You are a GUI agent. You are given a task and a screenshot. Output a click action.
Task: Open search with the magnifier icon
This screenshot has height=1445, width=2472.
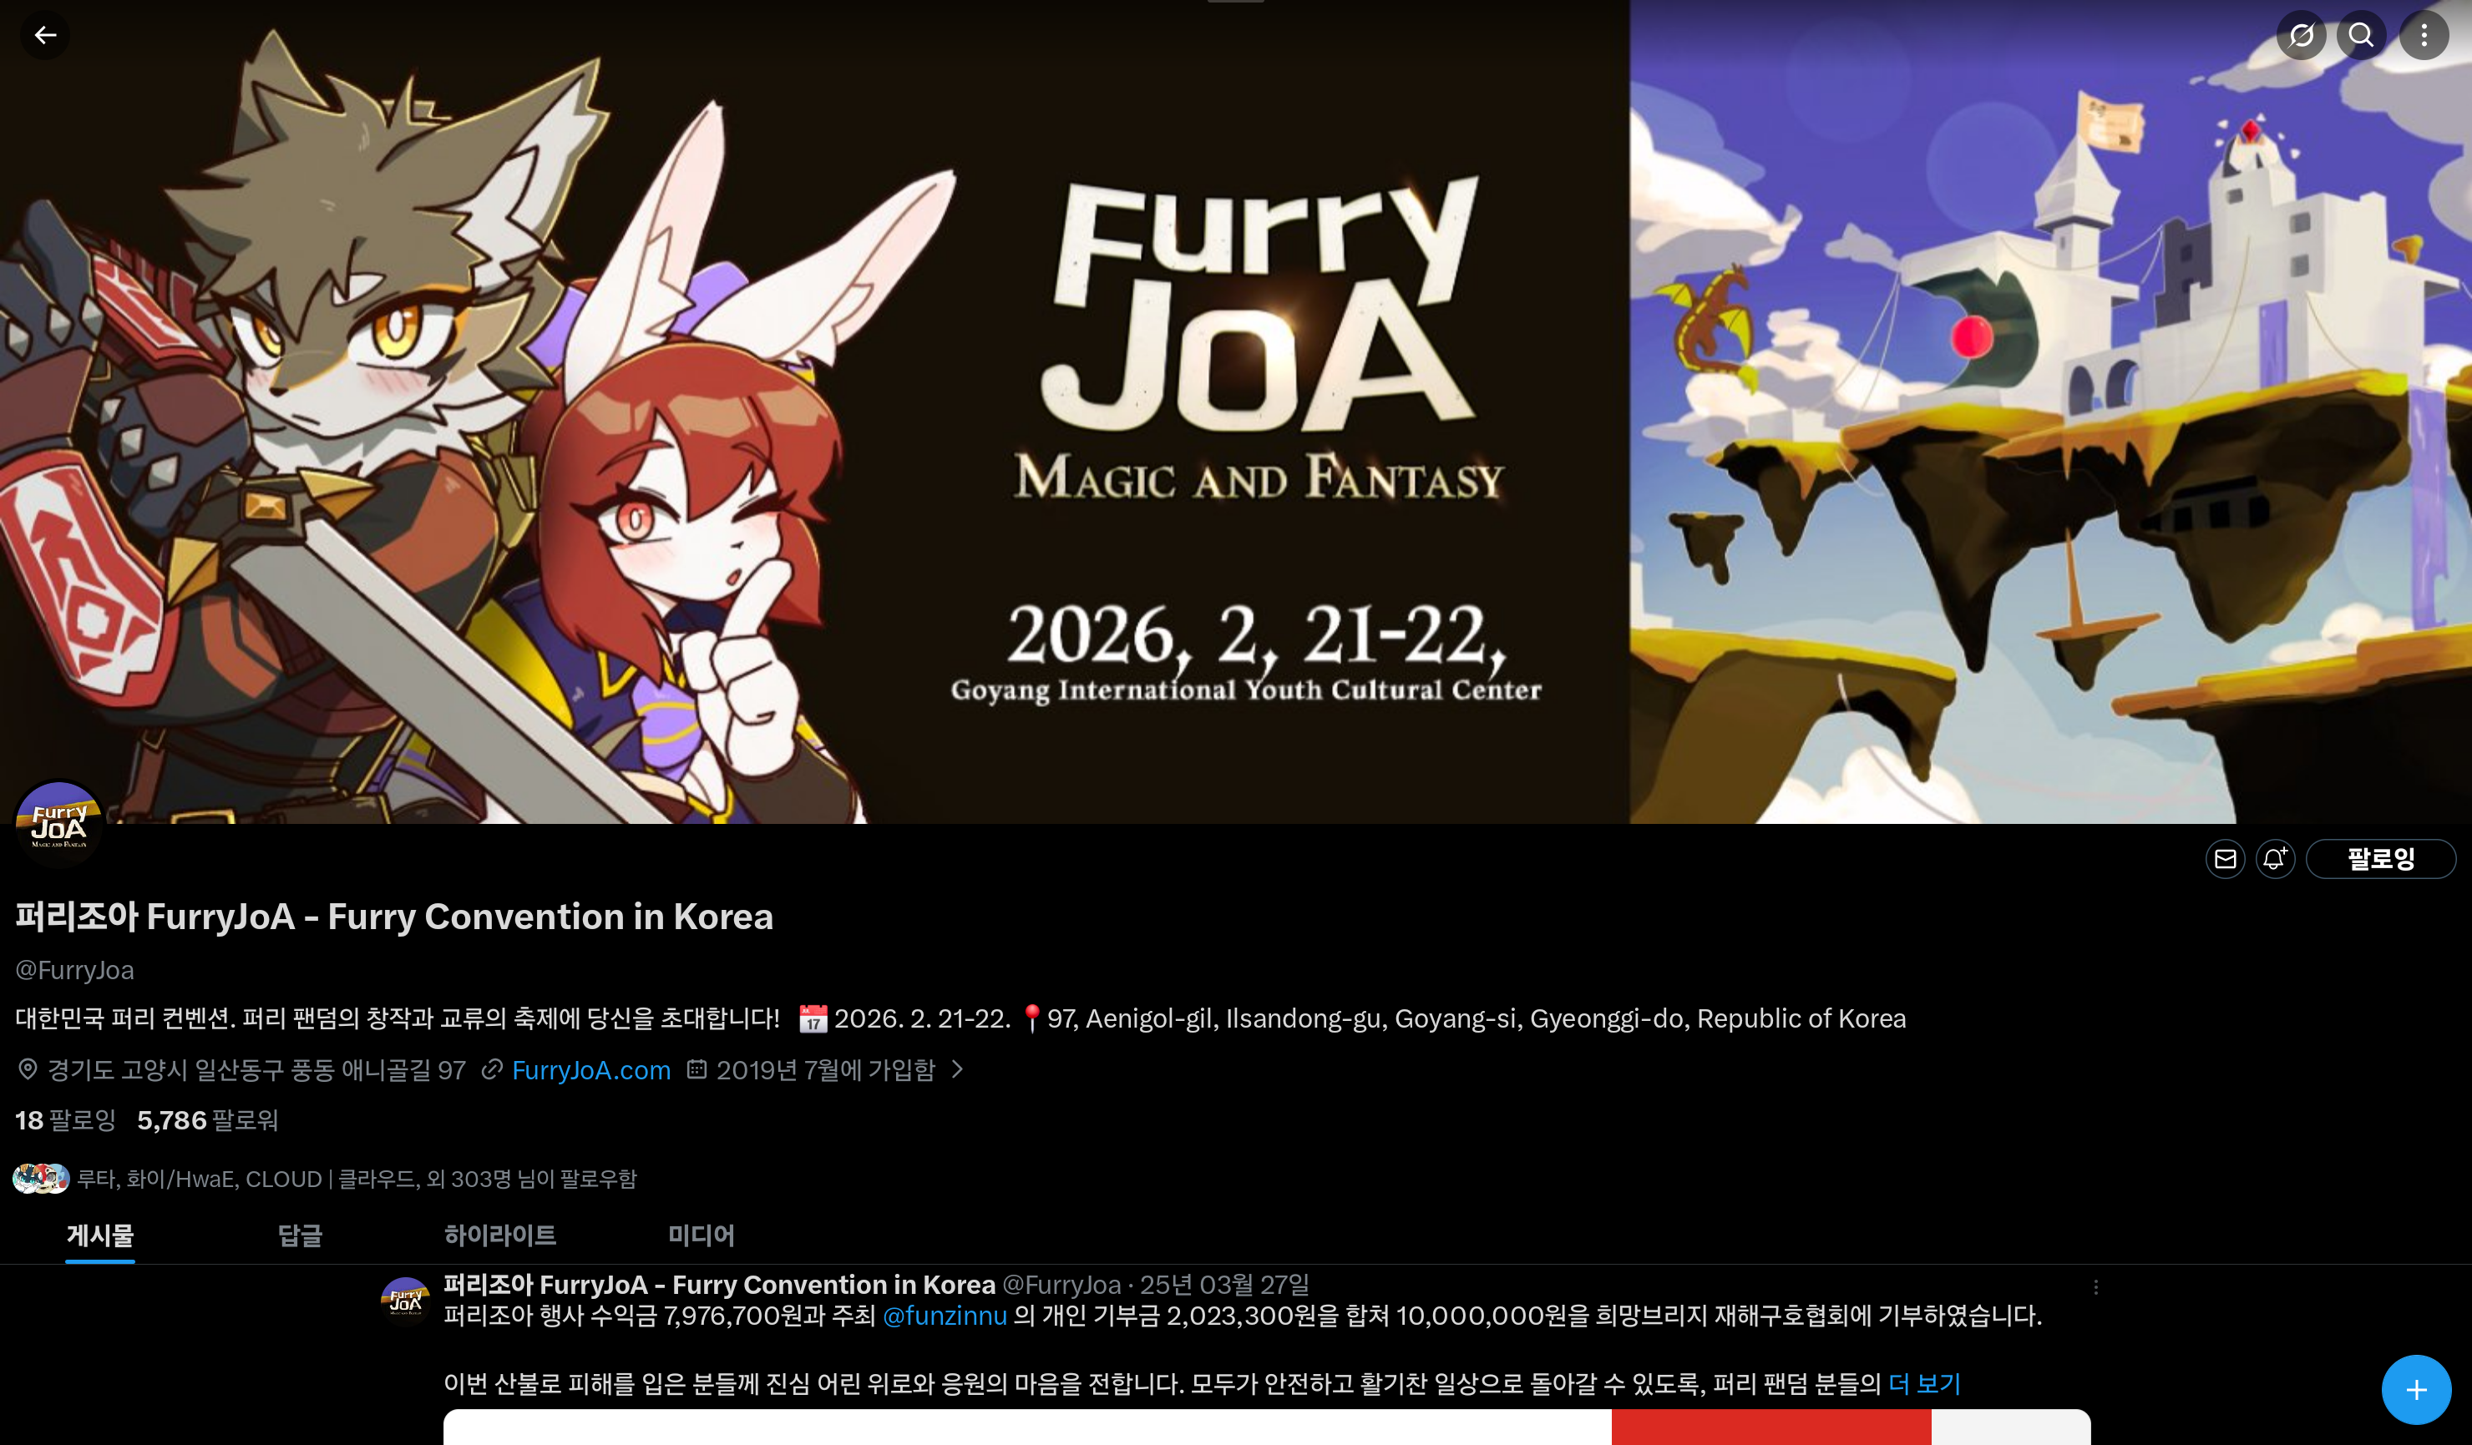click(x=2361, y=35)
